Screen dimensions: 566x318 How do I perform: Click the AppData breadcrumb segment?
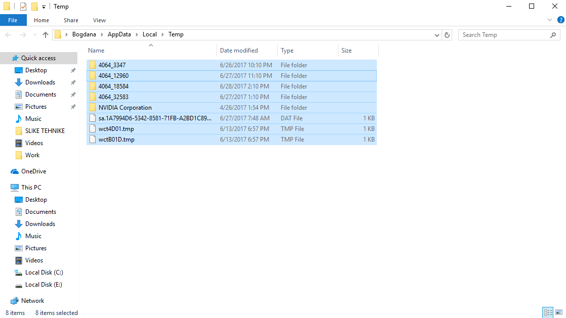pyautogui.click(x=119, y=35)
